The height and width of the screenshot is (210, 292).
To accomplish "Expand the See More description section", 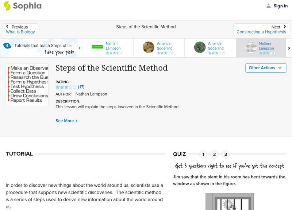I will 67,121.
